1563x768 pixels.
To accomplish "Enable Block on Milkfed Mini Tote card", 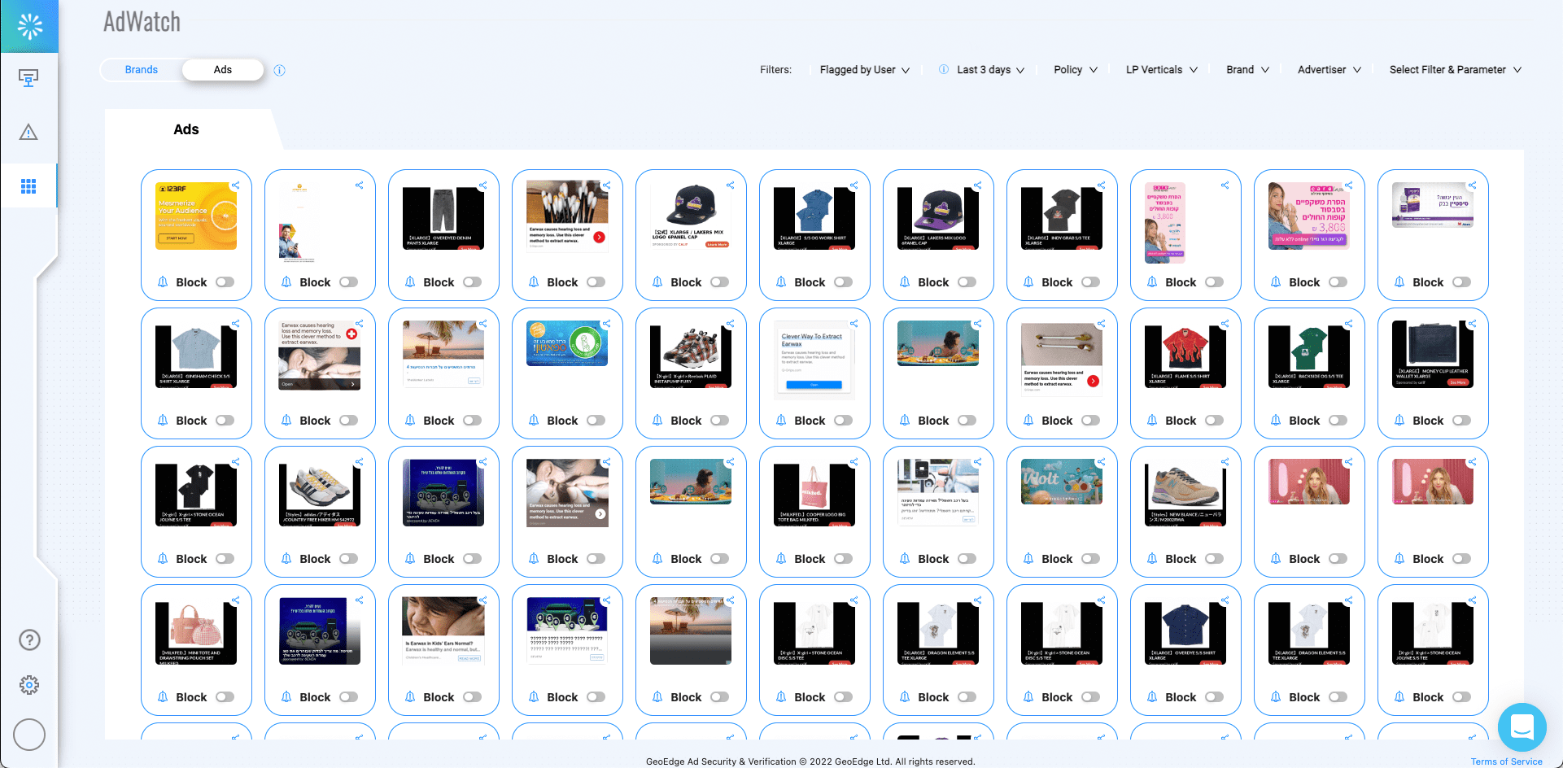I will pyautogui.click(x=225, y=697).
